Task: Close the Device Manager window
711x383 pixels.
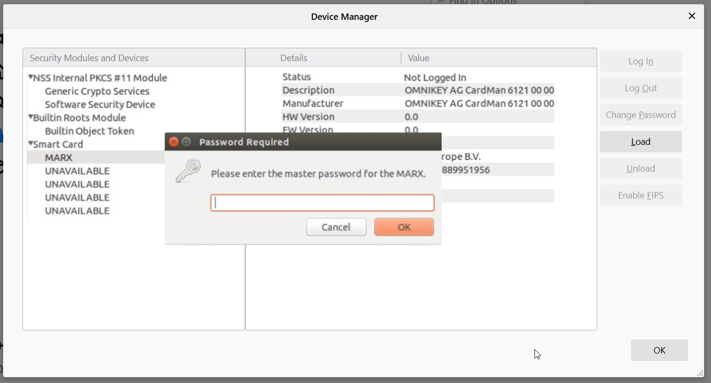Action: click(x=692, y=16)
